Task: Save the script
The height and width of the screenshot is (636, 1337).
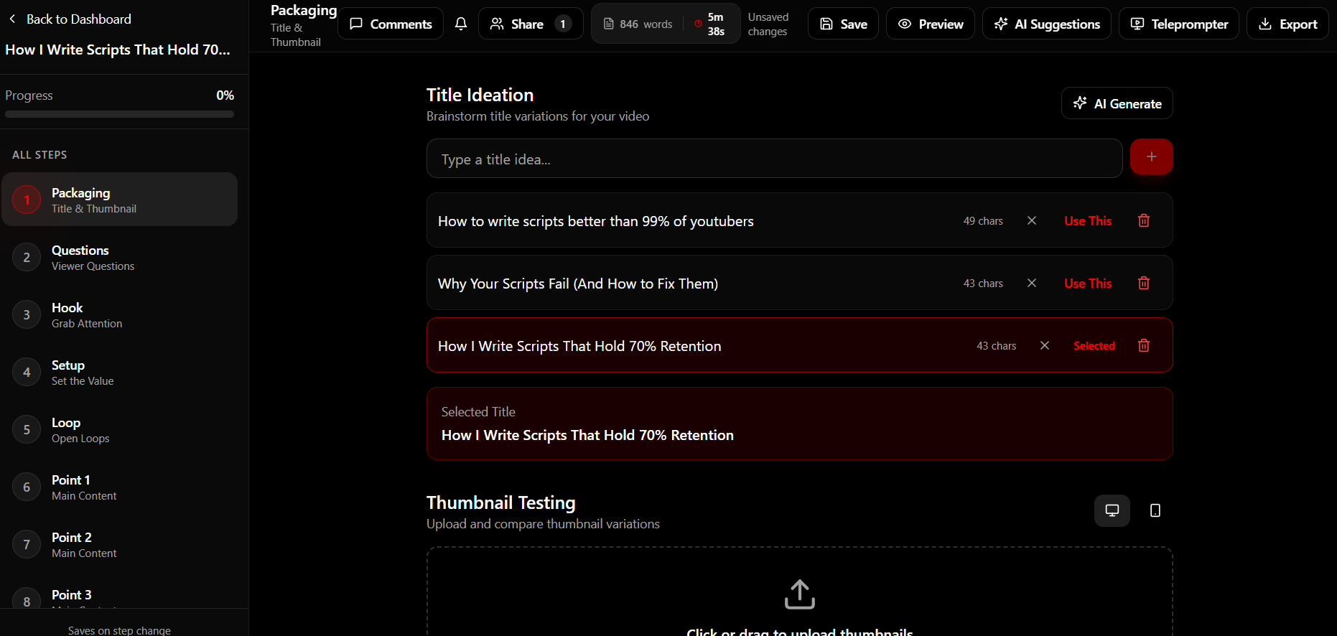Action: pyautogui.click(x=843, y=24)
